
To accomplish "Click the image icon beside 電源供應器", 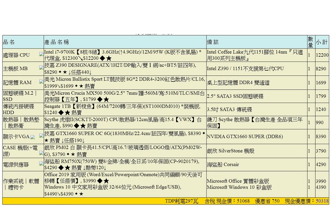I will [x=41, y=164].
